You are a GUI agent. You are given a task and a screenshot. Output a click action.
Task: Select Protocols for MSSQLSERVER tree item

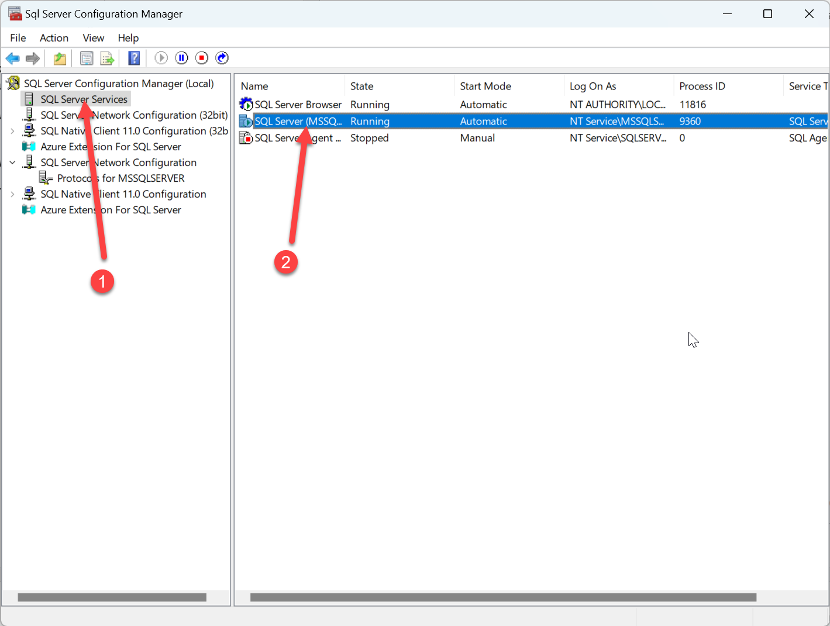120,178
